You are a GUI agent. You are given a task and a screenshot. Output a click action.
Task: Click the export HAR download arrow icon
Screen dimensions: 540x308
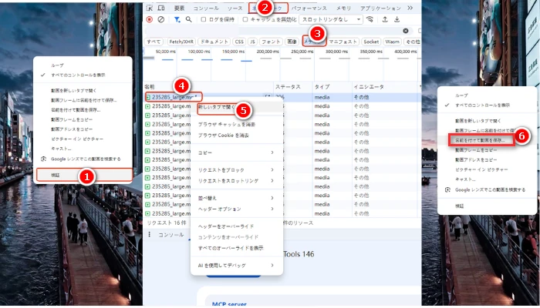[x=397, y=19]
